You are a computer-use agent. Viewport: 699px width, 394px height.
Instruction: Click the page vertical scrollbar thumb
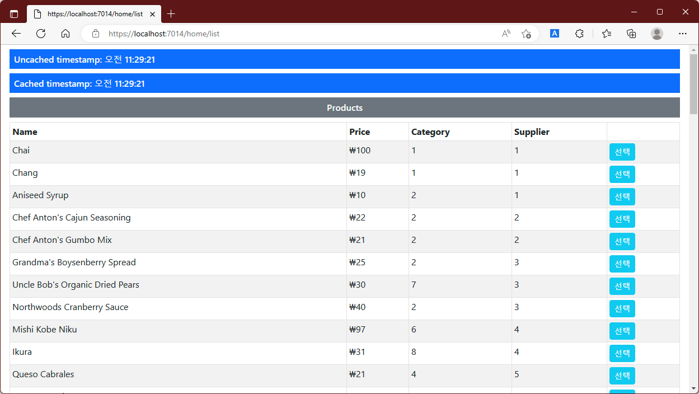(x=694, y=84)
